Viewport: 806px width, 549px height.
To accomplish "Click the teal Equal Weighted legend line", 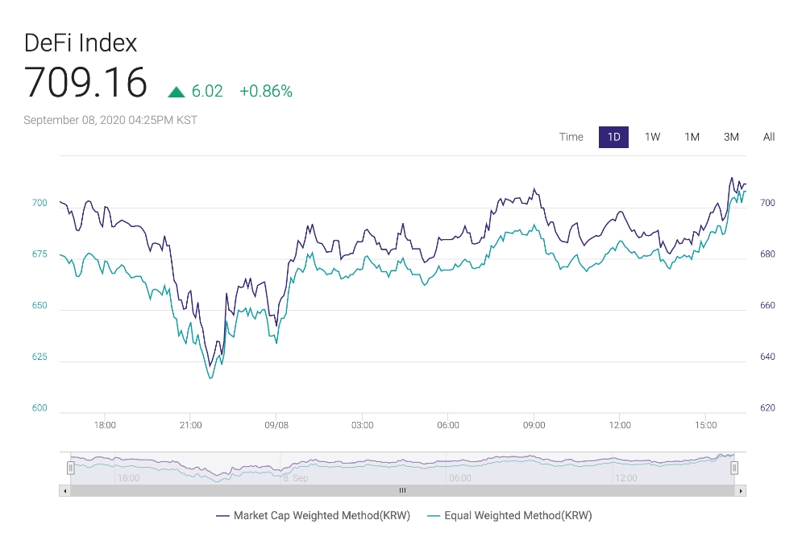I will [x=434, y=515].
